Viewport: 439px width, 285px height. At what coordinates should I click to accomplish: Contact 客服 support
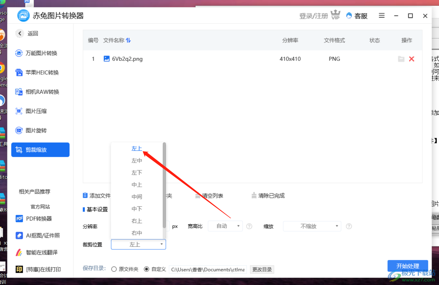pos(361,16)
